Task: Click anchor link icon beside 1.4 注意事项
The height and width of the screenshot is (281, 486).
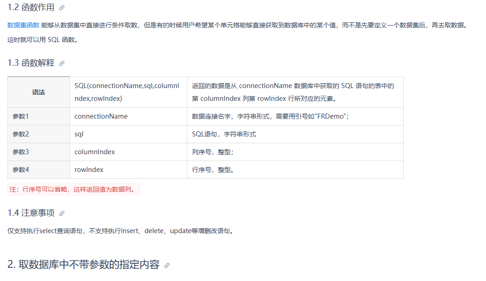Action: click(x=62, y=213)
